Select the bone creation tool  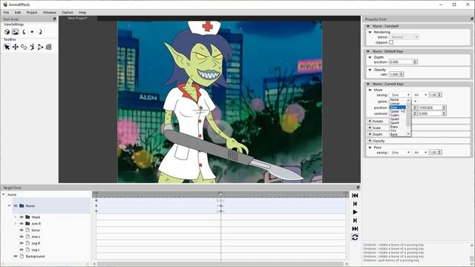click(x=24, y=47)
